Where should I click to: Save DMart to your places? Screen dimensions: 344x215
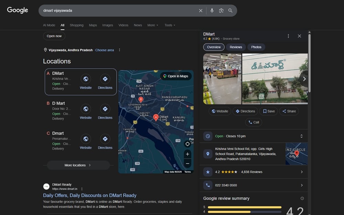pos(269,111)
